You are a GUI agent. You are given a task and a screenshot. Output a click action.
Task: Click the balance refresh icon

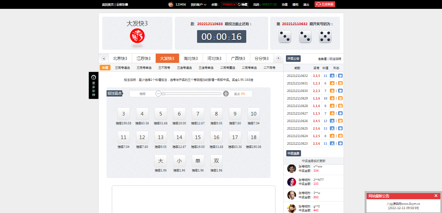[239, 5]
